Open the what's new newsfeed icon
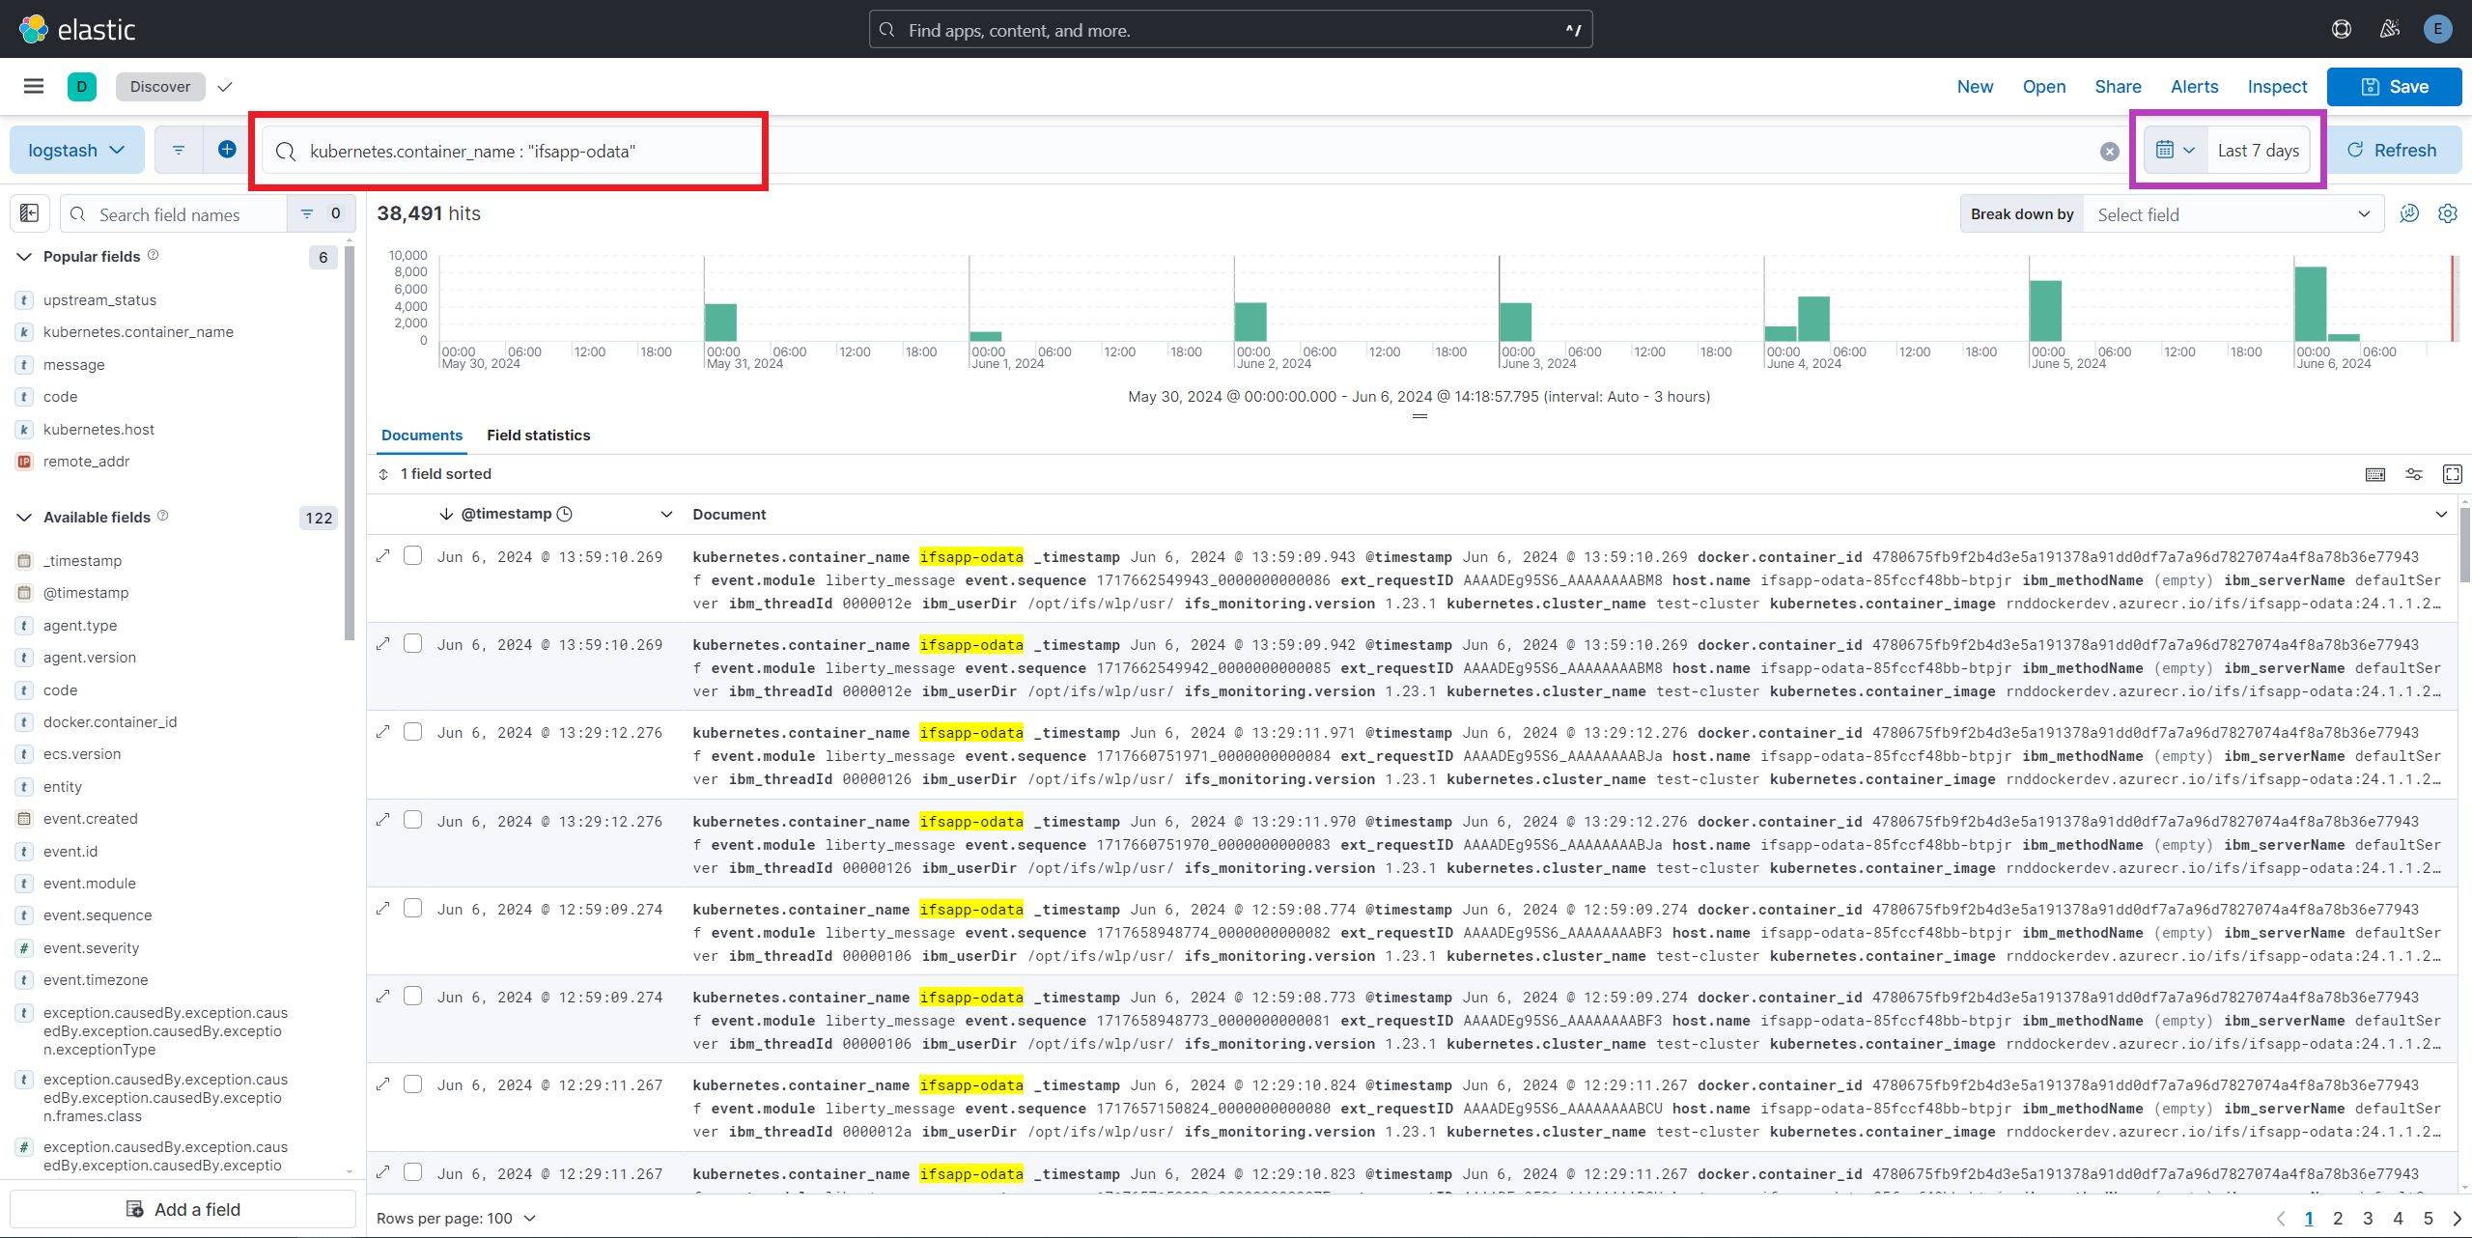This screenshot has width=2472, height=1238. pyautogui.click(x=2390, y=29)
